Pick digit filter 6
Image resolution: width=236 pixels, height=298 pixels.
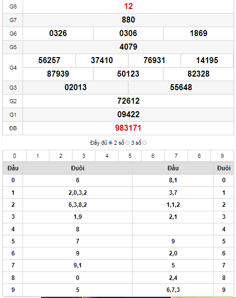click(153, 156)
